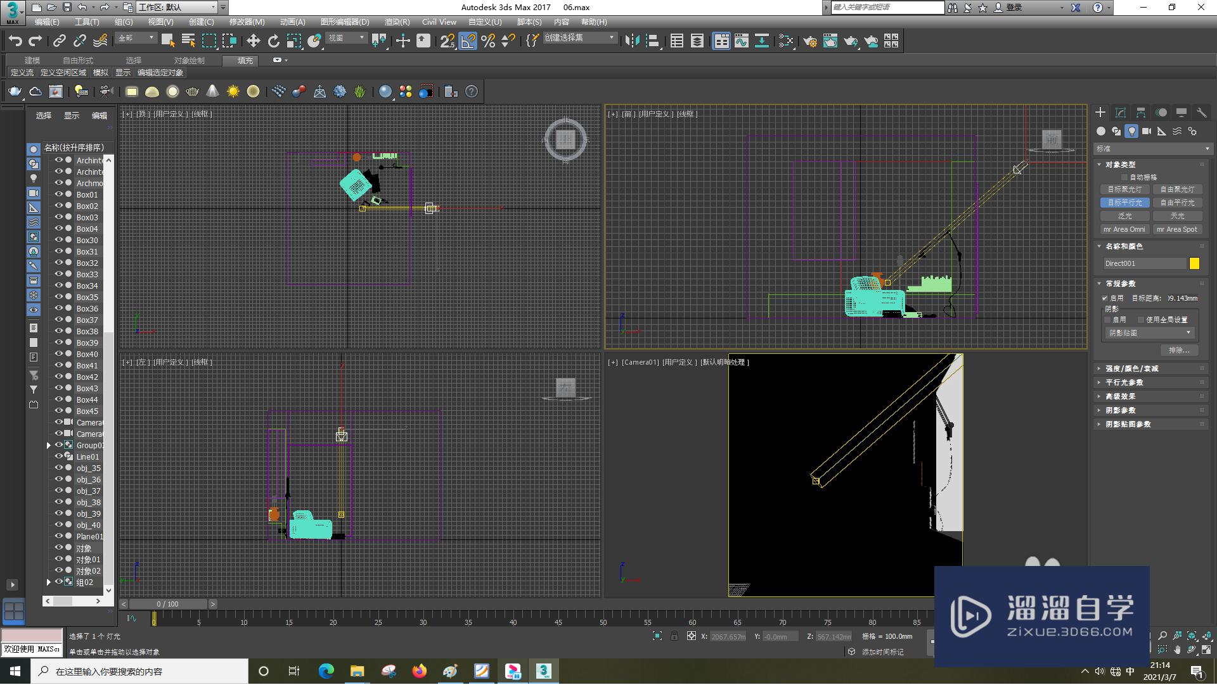Pick the Select and Rotate tool

273,41
